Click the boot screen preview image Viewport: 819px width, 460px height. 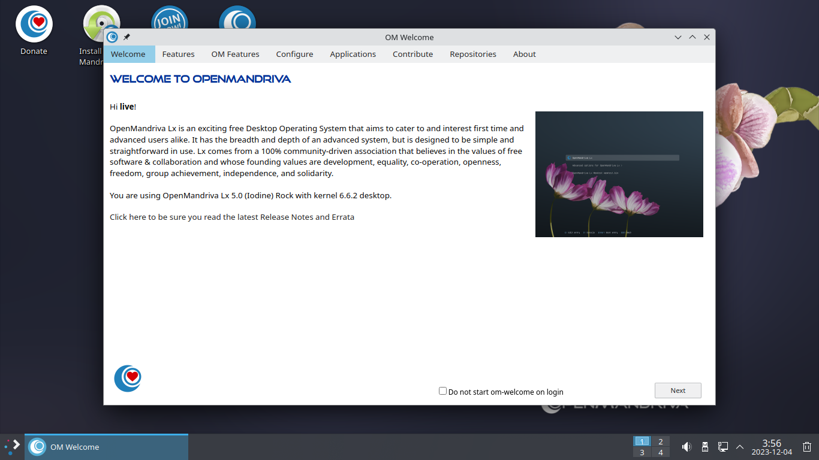pos(619,174)
